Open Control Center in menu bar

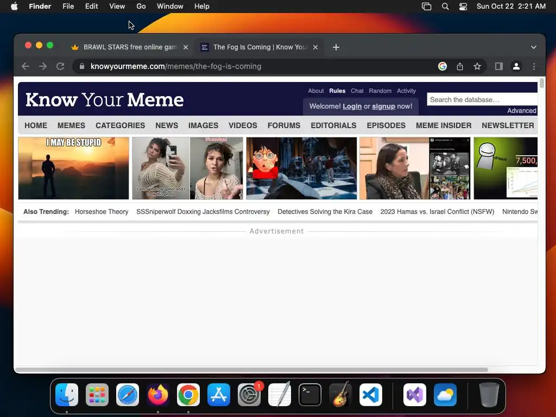(463, 7)
